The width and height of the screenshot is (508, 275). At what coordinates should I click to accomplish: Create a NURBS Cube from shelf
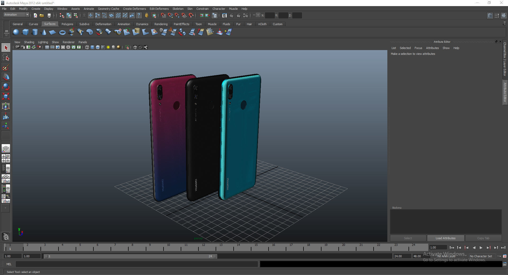click(25, 32)
